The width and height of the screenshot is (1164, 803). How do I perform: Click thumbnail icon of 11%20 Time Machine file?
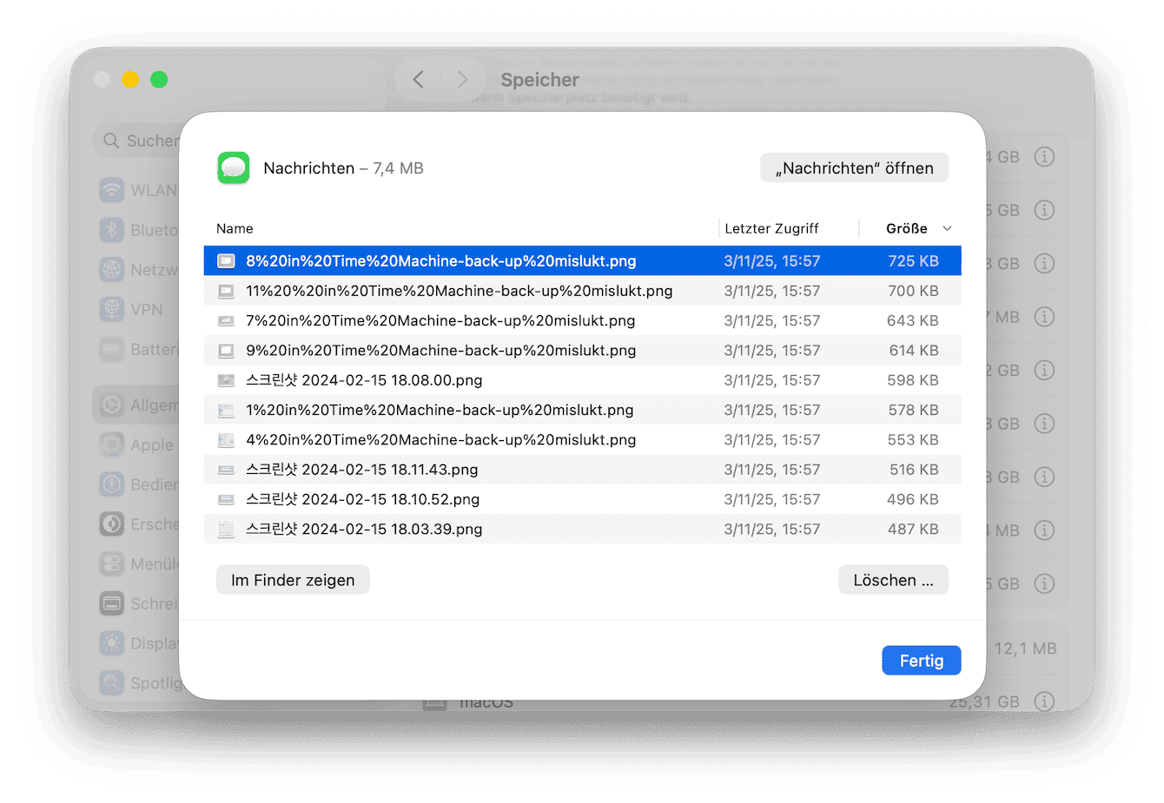point(226,291)
